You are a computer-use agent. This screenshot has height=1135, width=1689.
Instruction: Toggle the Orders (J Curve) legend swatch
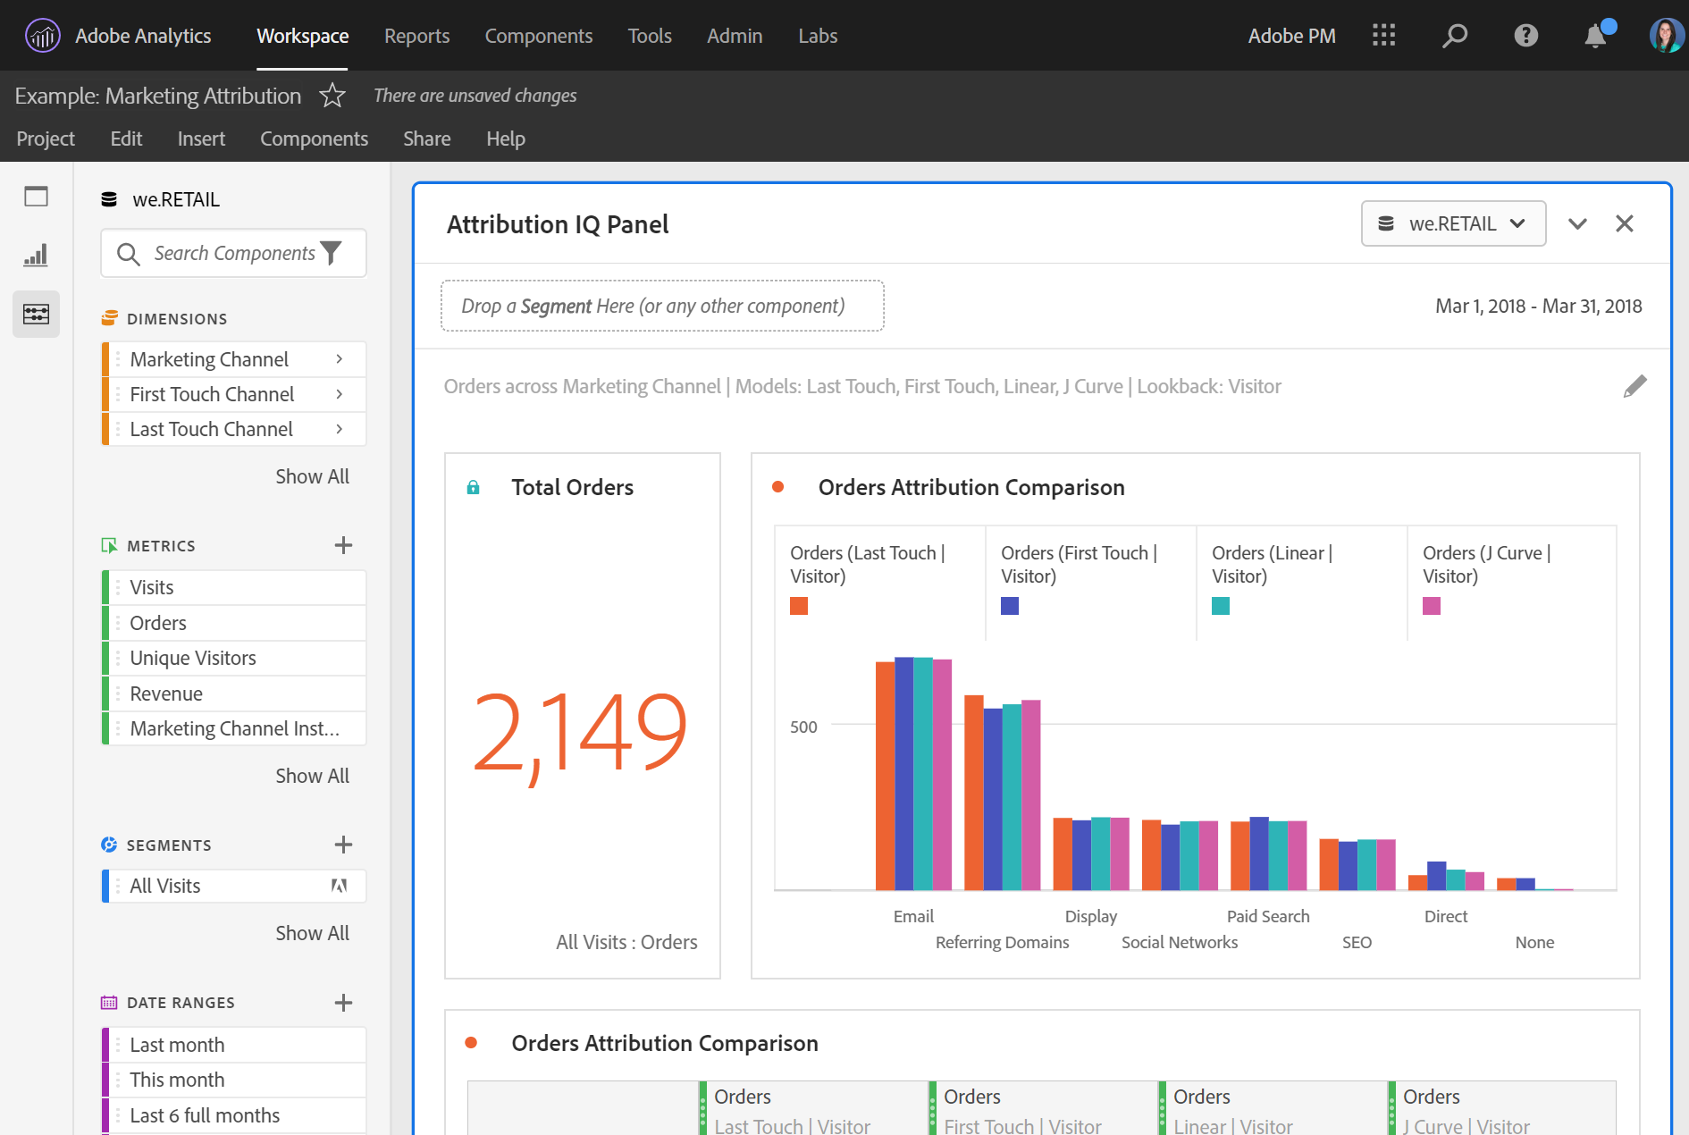1431,605
